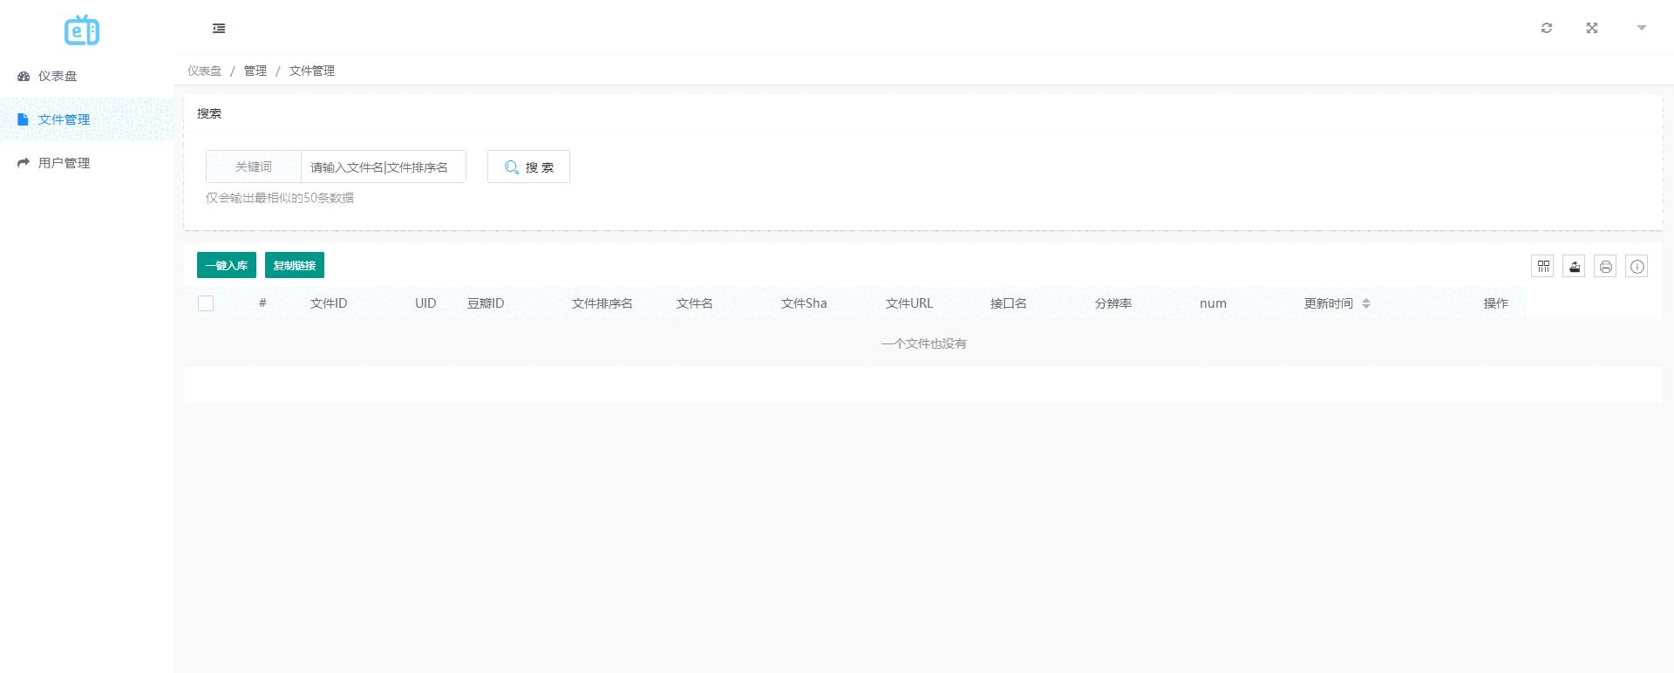
Task: Click the 仪表盘 breadcrumb link
Action: (205, 71)
